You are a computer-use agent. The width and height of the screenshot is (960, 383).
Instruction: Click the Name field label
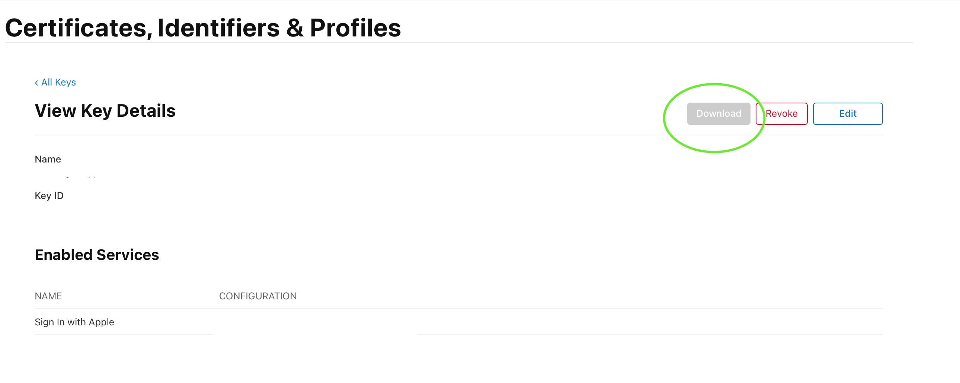(48, 160)
